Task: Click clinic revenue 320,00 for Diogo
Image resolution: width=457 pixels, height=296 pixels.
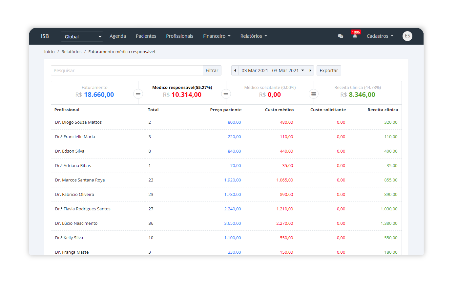Action: 391,122
